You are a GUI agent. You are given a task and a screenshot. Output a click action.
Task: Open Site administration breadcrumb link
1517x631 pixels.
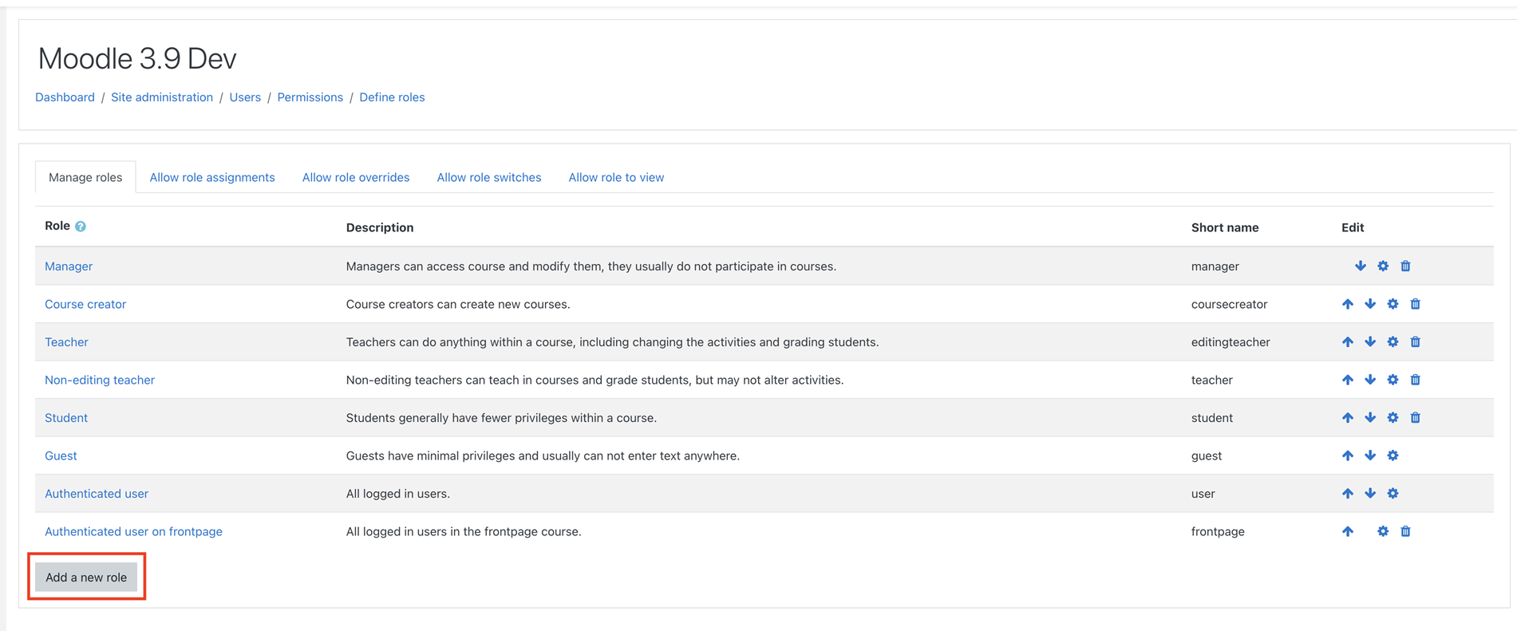(162, 97)
